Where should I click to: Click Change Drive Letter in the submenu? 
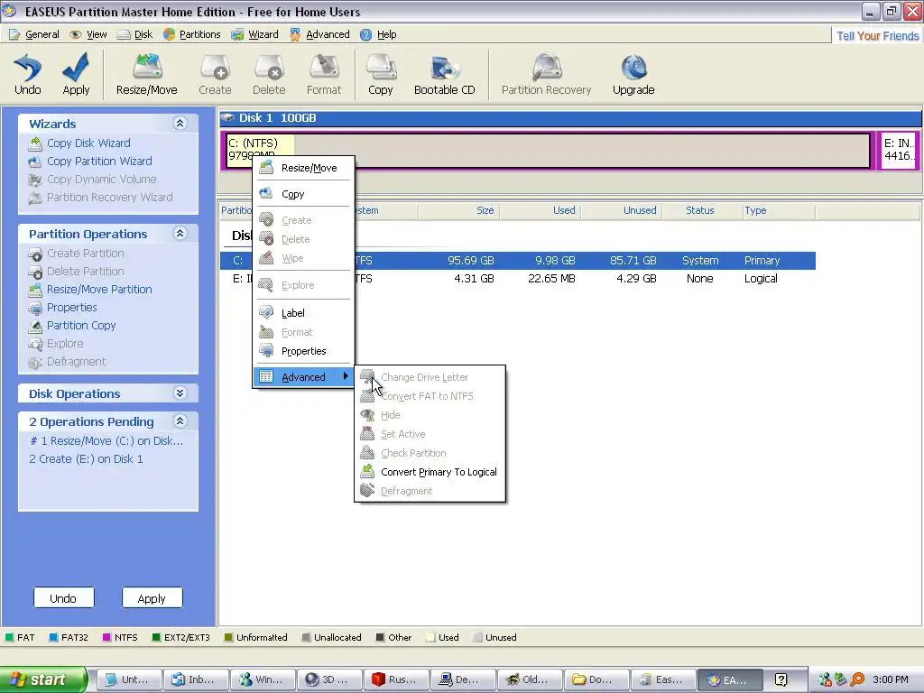pos(430,377)
